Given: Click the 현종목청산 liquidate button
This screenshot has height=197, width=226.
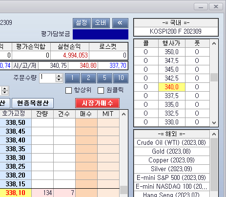Looking at the screenshot, I should click(x=33, y=103).
